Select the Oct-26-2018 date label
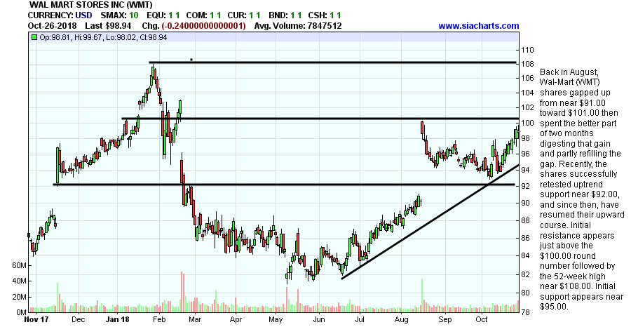The height and width of the screenshot is (327, 638). click(x=35, y=26)
